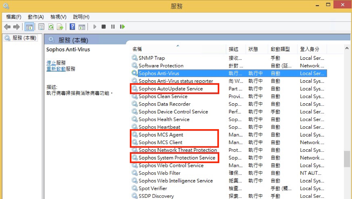Image resolution: width=352 pixels, height=199 pixels.
Task: Click the gear icon beside Software Protection
Action: point(134,65)
